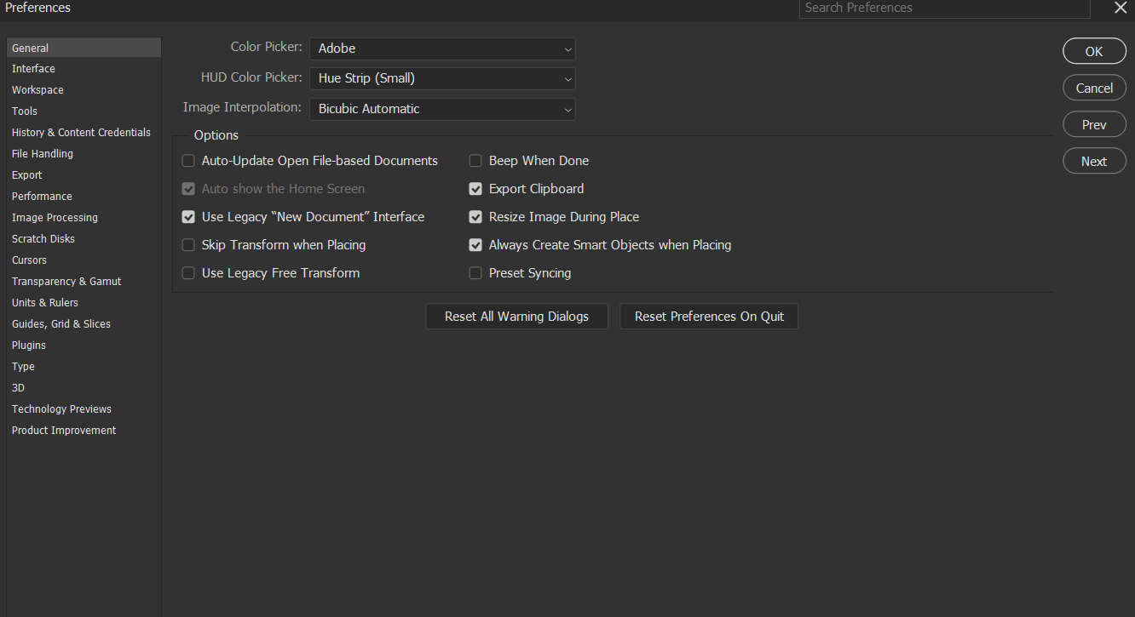Open the HUD Color Picker dropdown
Screen dimensions: 1135x617
441,78
